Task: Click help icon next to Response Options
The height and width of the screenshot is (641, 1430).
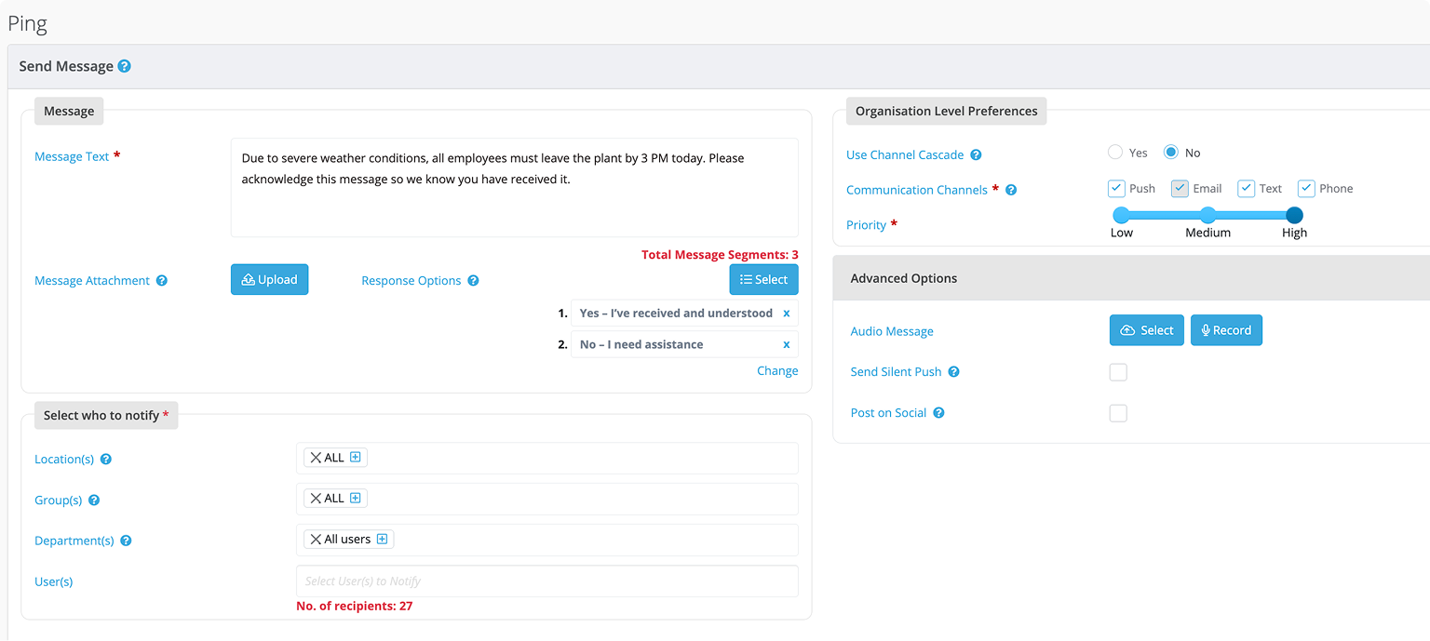Action: coord(473,280)
